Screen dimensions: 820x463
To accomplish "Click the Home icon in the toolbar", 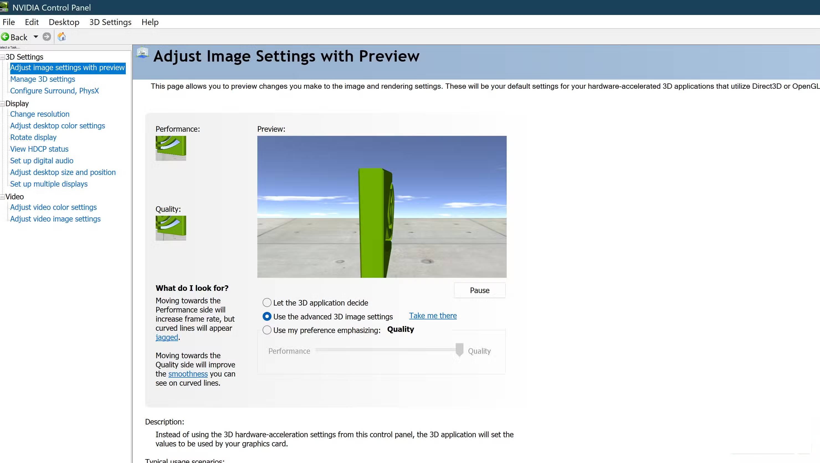I will tap(62, 37).
